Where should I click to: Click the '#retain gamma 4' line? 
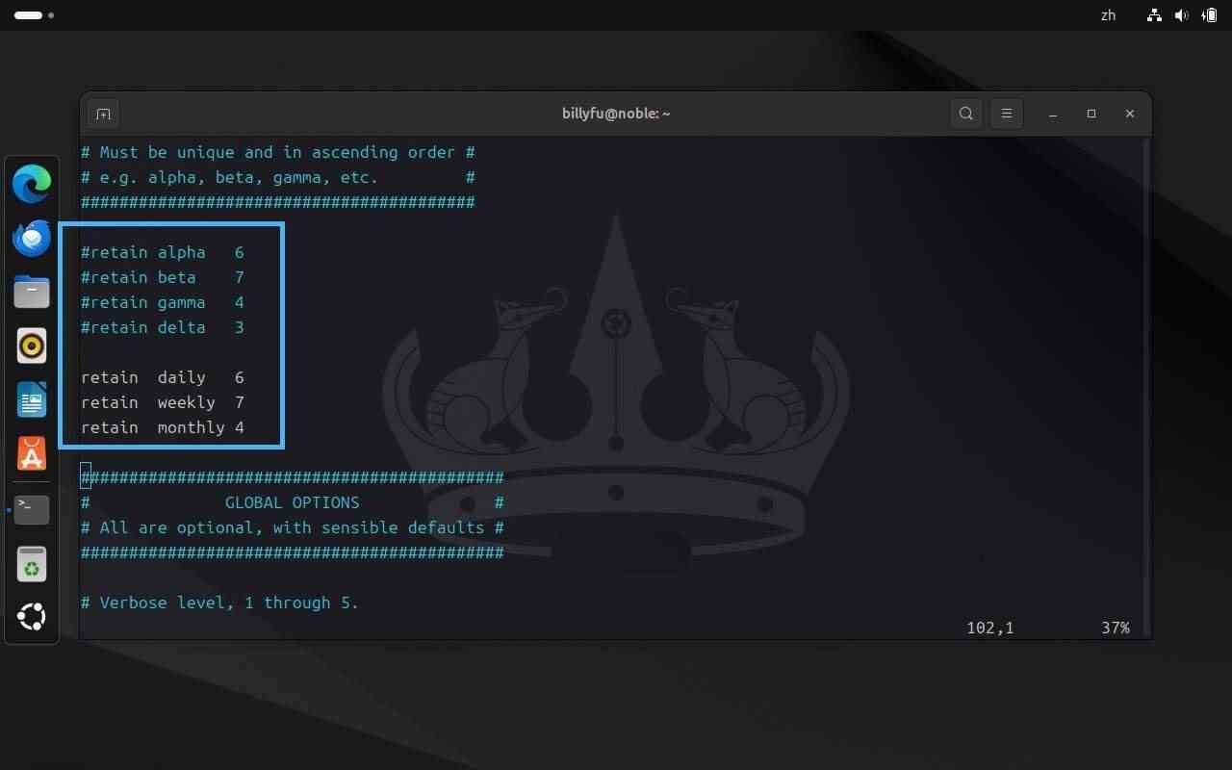[x=163, y=302]
